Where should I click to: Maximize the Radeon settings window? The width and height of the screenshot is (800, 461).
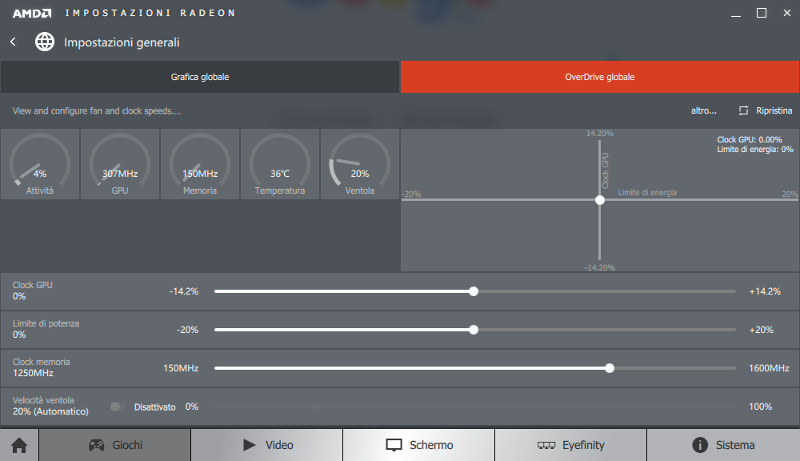coord(762,13)
